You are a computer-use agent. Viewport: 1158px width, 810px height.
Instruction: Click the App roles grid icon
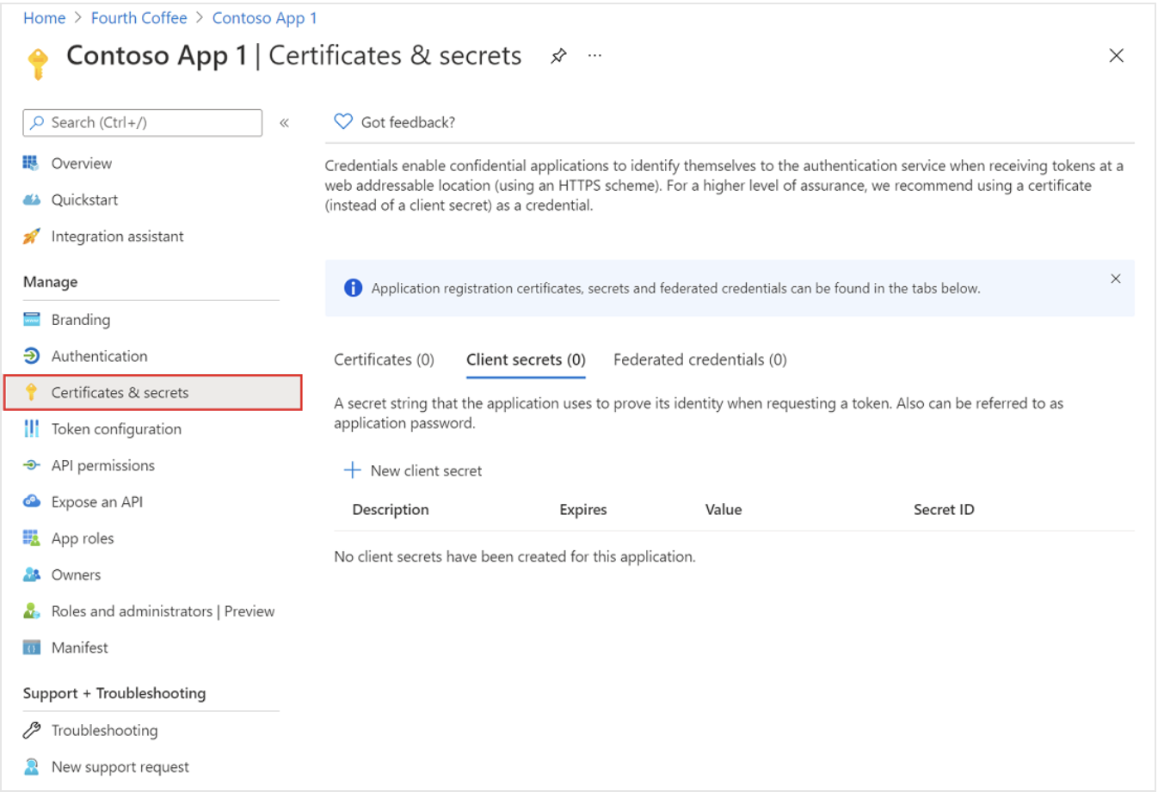[x=31, y=538]
